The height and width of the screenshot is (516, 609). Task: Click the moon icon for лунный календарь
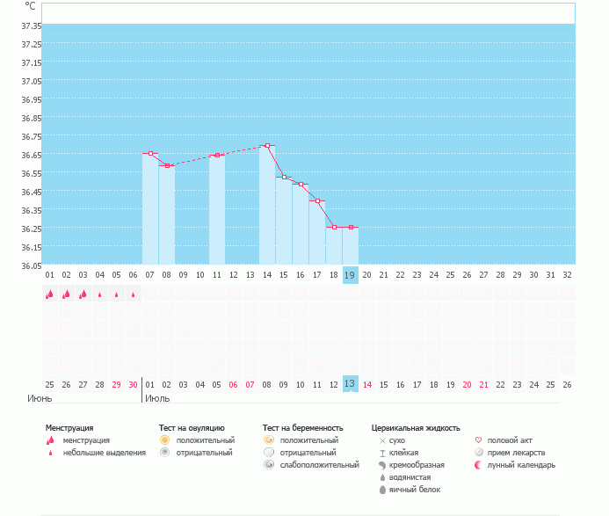(478, 465)
